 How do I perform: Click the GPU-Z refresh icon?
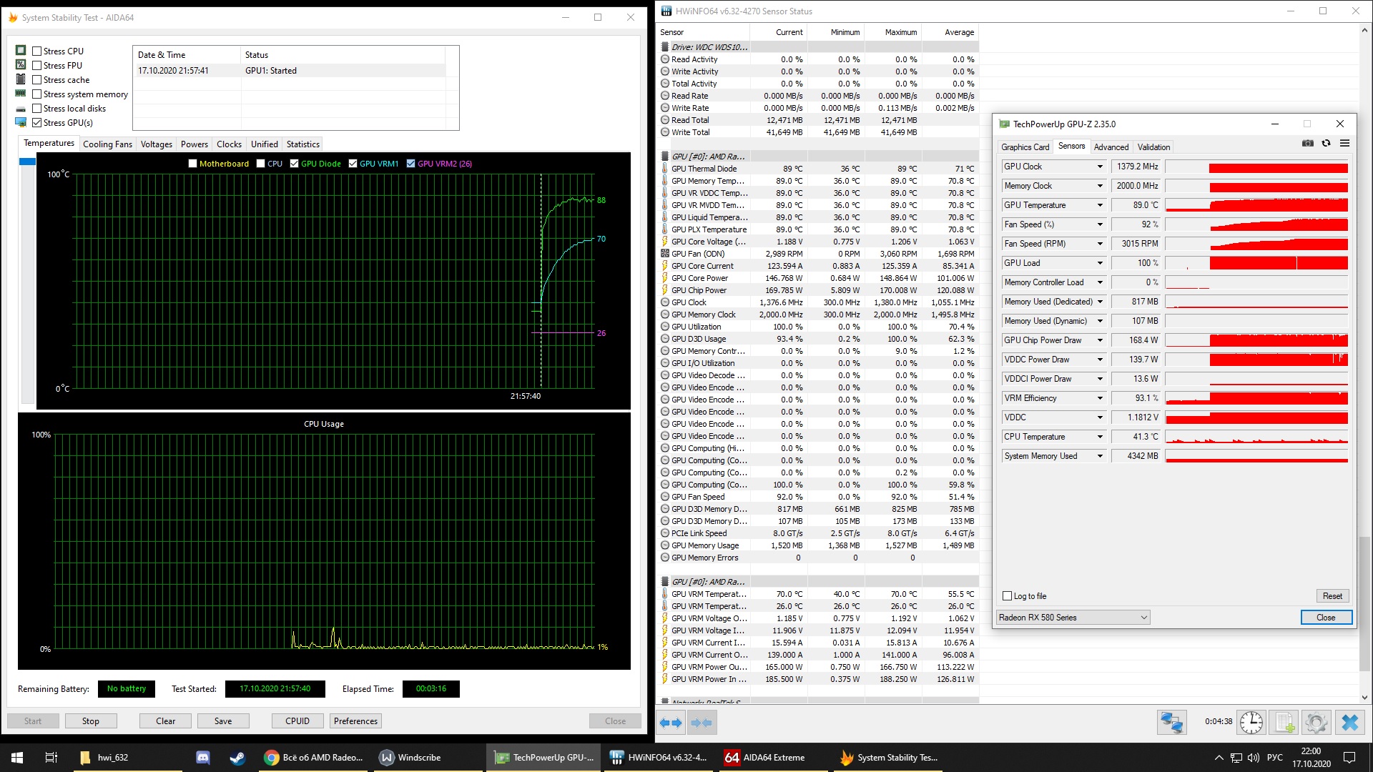click(x=1326, y=144)
